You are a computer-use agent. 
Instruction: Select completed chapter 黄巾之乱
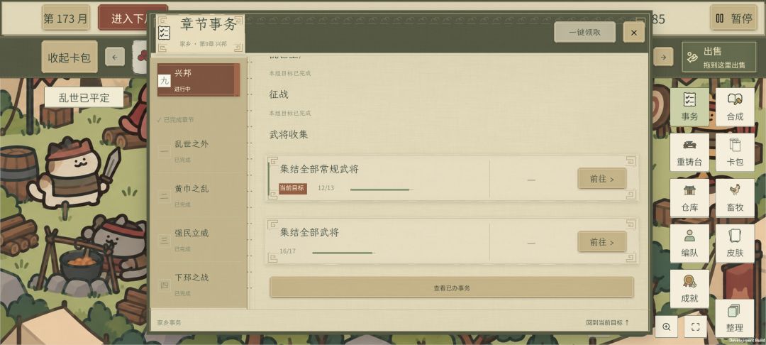pos(199,195)
